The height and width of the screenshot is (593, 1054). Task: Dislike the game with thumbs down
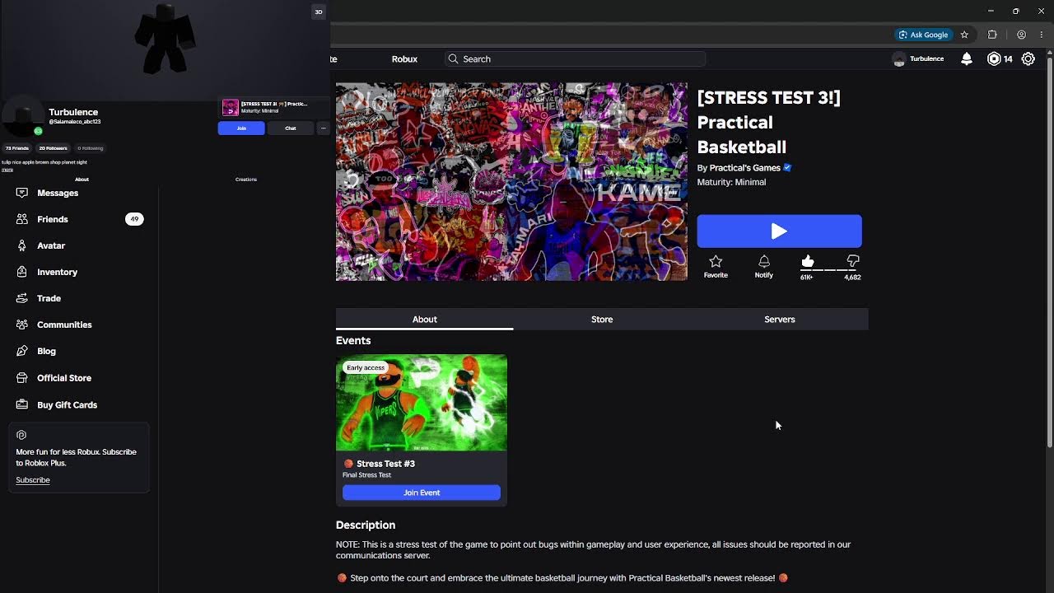tap(853, 261)
